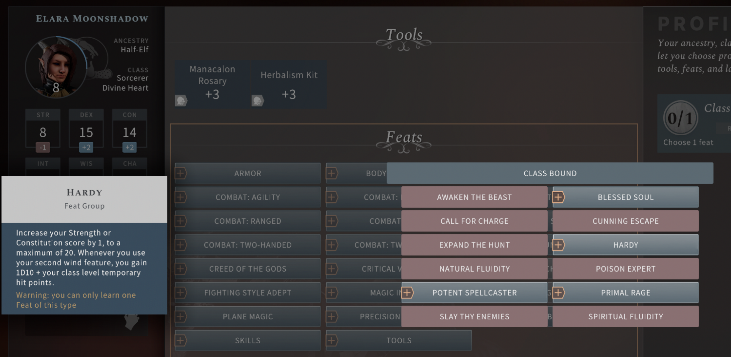The height and width of the screenshot is (357, 731).
Task: Expand the Creed of the Gods group
Action: pos(247,269)
